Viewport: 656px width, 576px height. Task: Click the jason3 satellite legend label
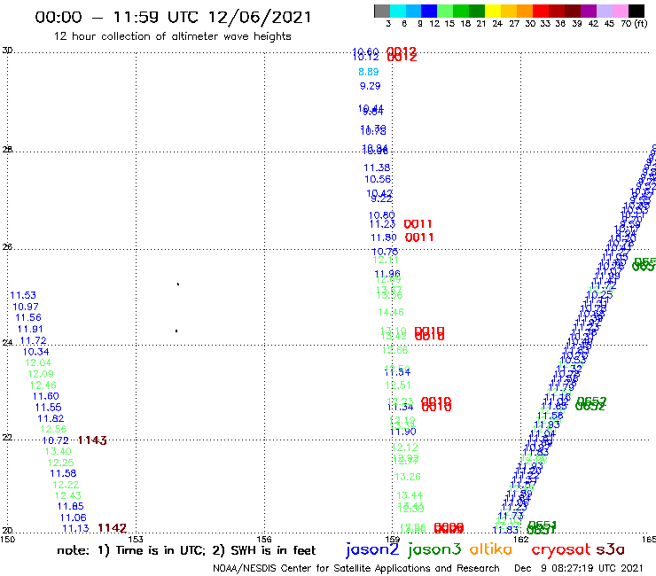click(434, 549)
